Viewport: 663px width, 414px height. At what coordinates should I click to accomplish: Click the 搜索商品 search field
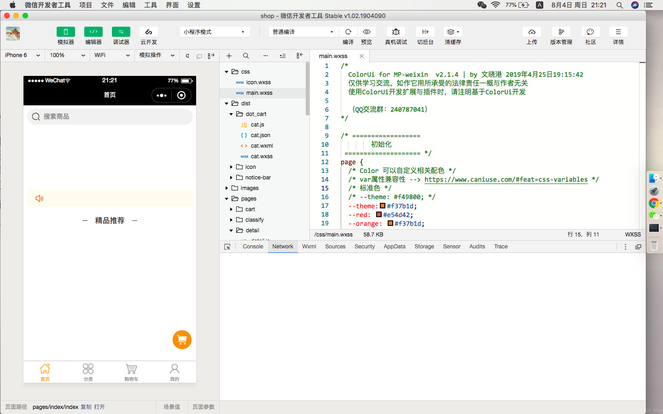pos(110,117)
